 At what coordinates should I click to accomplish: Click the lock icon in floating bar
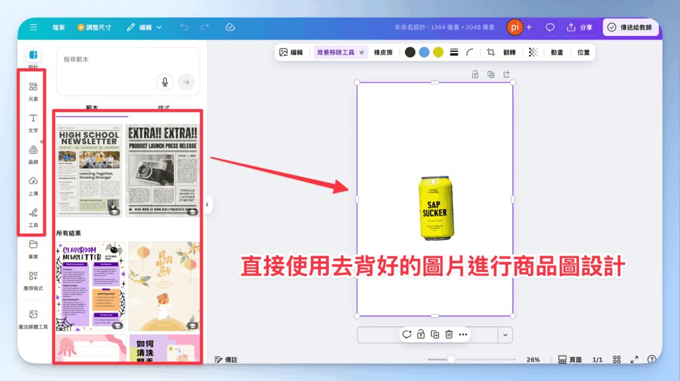click(x=420, y=335)
